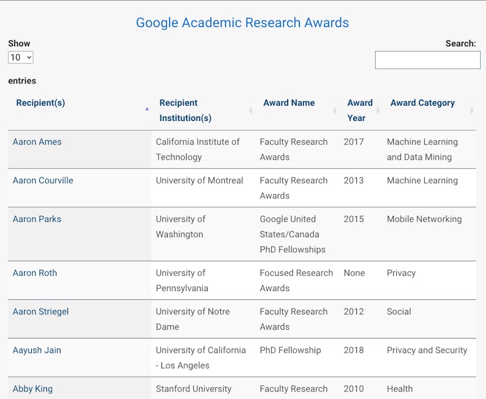This screenshot has width=486, height=399.
Task: Open Aaron Courville recipient link
Action: [x=43, y=181]
